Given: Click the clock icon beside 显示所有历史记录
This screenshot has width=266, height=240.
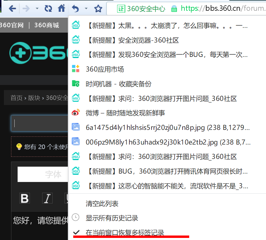Looking at the screenshot, I should tap(76, 217).
